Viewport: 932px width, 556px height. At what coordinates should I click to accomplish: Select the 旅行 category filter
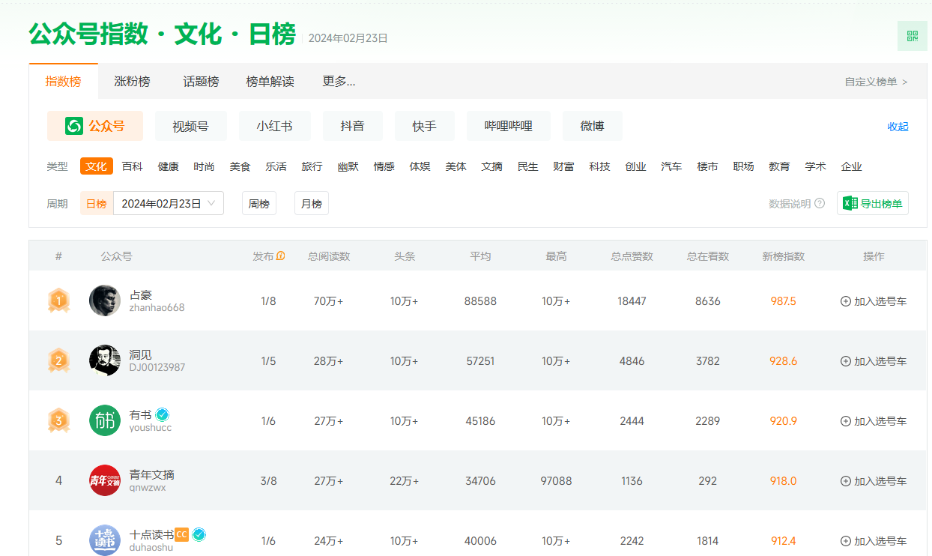pyautogui.click(x=312, y=166)
